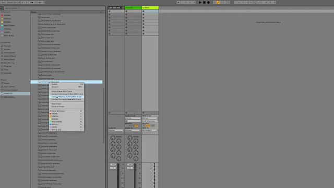Choose Slice to New MIDI Track
Screen dimensions: 334x188
point(66,91)
